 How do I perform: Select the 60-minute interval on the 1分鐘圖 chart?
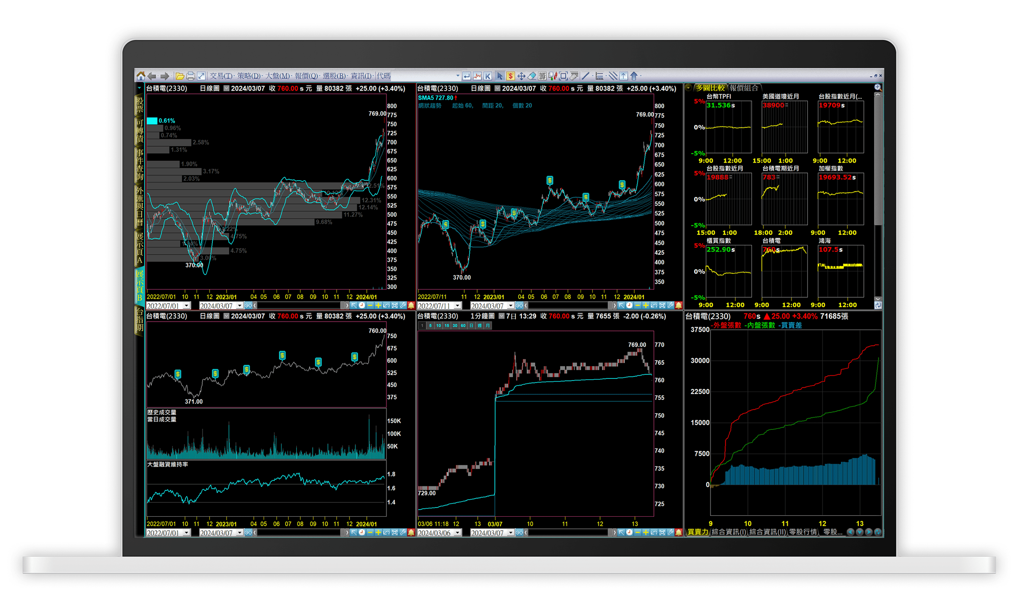tap(463, 325)
